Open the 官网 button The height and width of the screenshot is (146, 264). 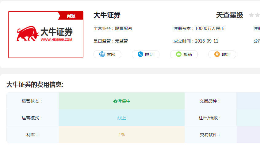click(107, 54)
